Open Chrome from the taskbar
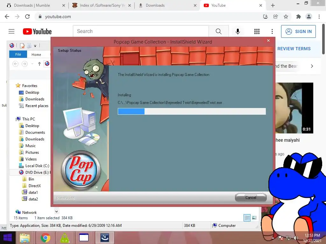The width and height of the screenshot is (326, 244). [45, 238]
